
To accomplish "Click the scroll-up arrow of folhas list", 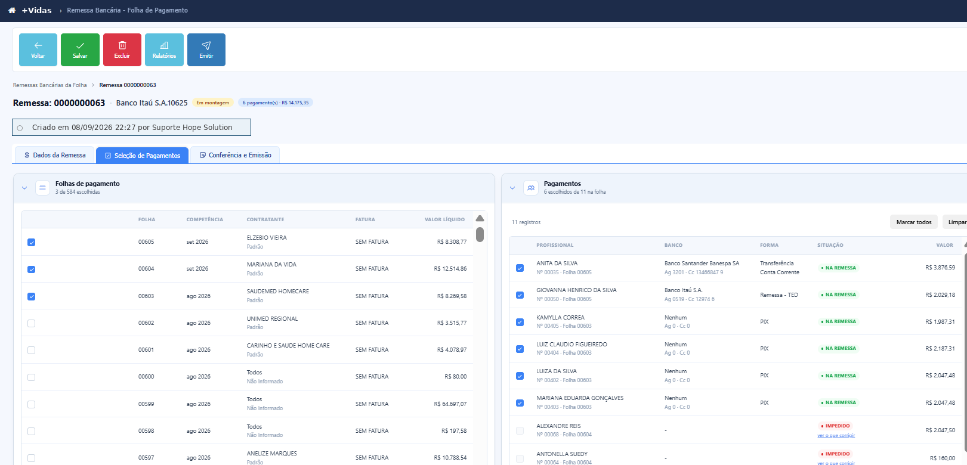I will point(480,218).
